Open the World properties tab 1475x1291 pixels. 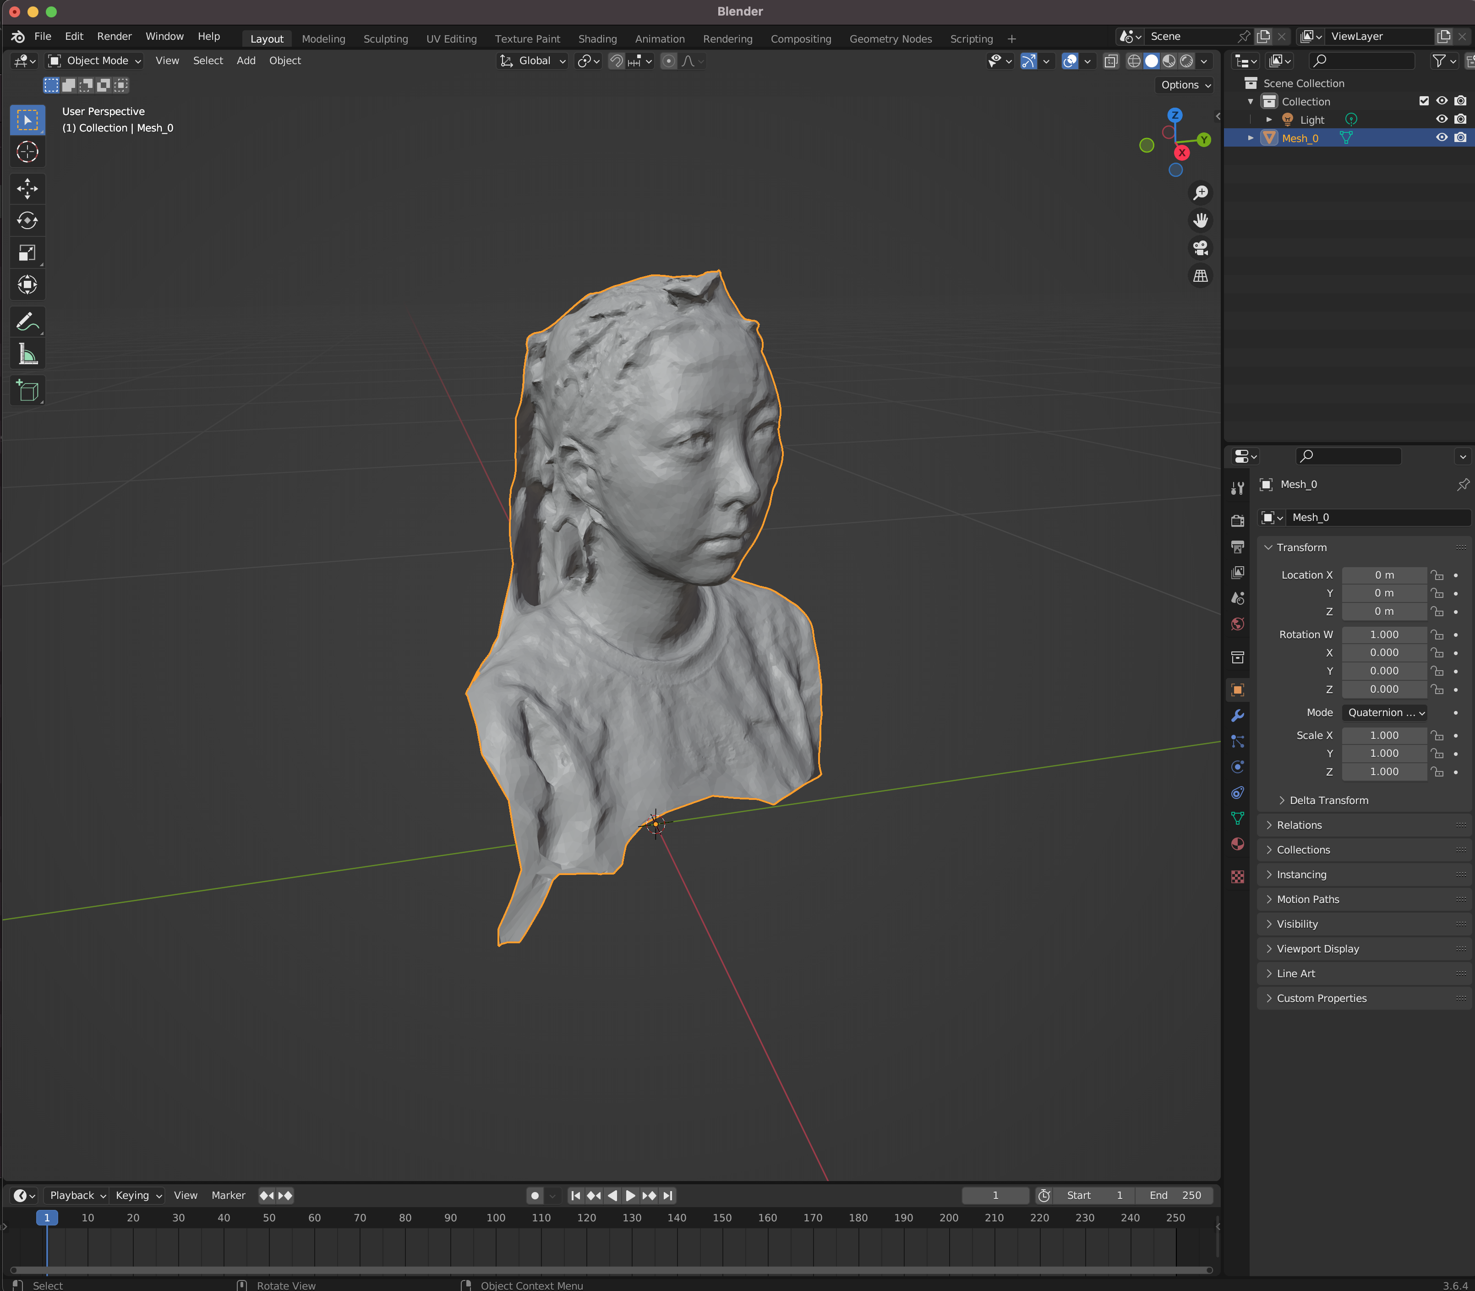pyautogui.click(x=1237, y=624)
